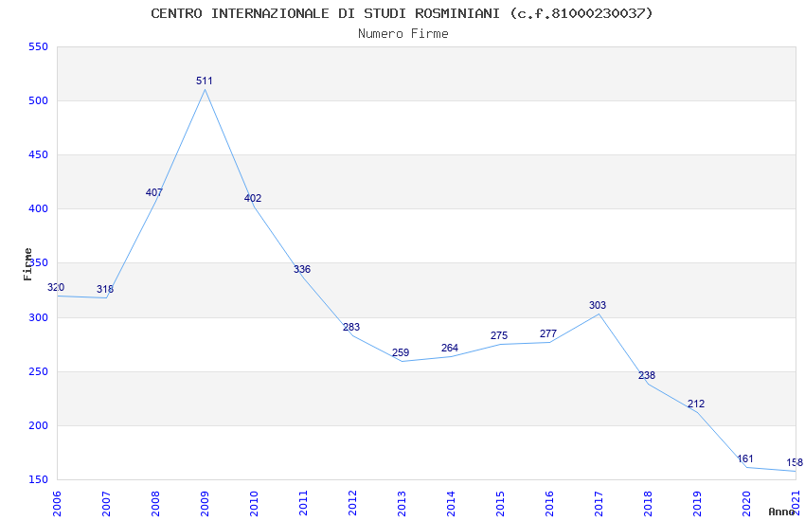Click the 2008 x-axis year label
The image size is (805, 521).
pyautogui.click(x=155, y=504)
